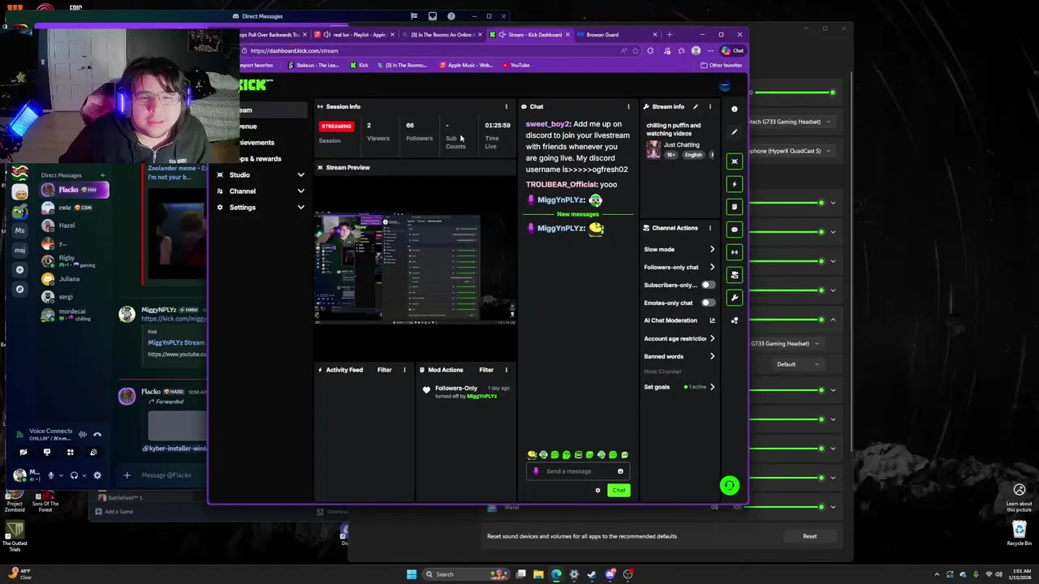Edit stream info with the pencil icon
The image size is (1039, 584).
(x=695, y=106)
